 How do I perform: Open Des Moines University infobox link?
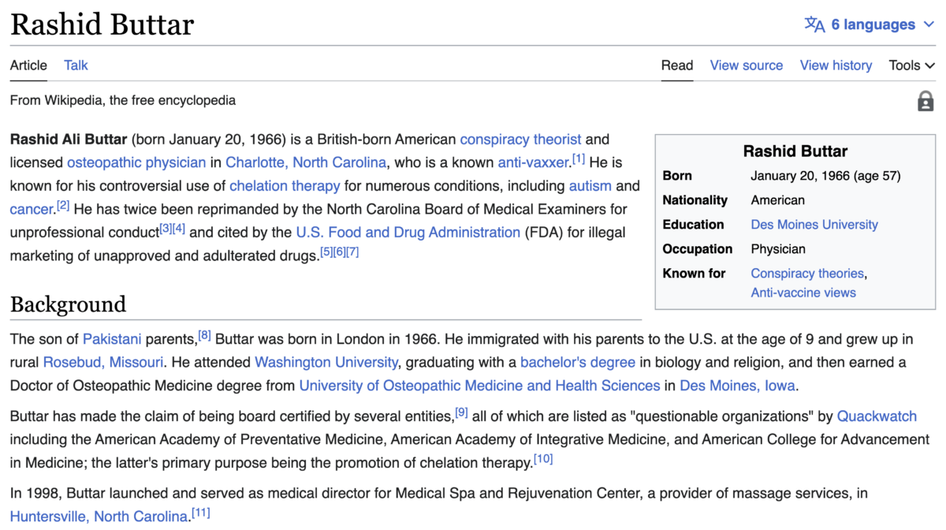814,225
